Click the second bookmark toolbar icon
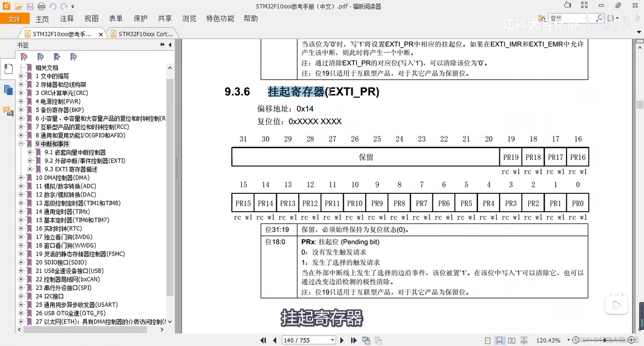Viewport: 644px width, 346px height. pos(40,57)
